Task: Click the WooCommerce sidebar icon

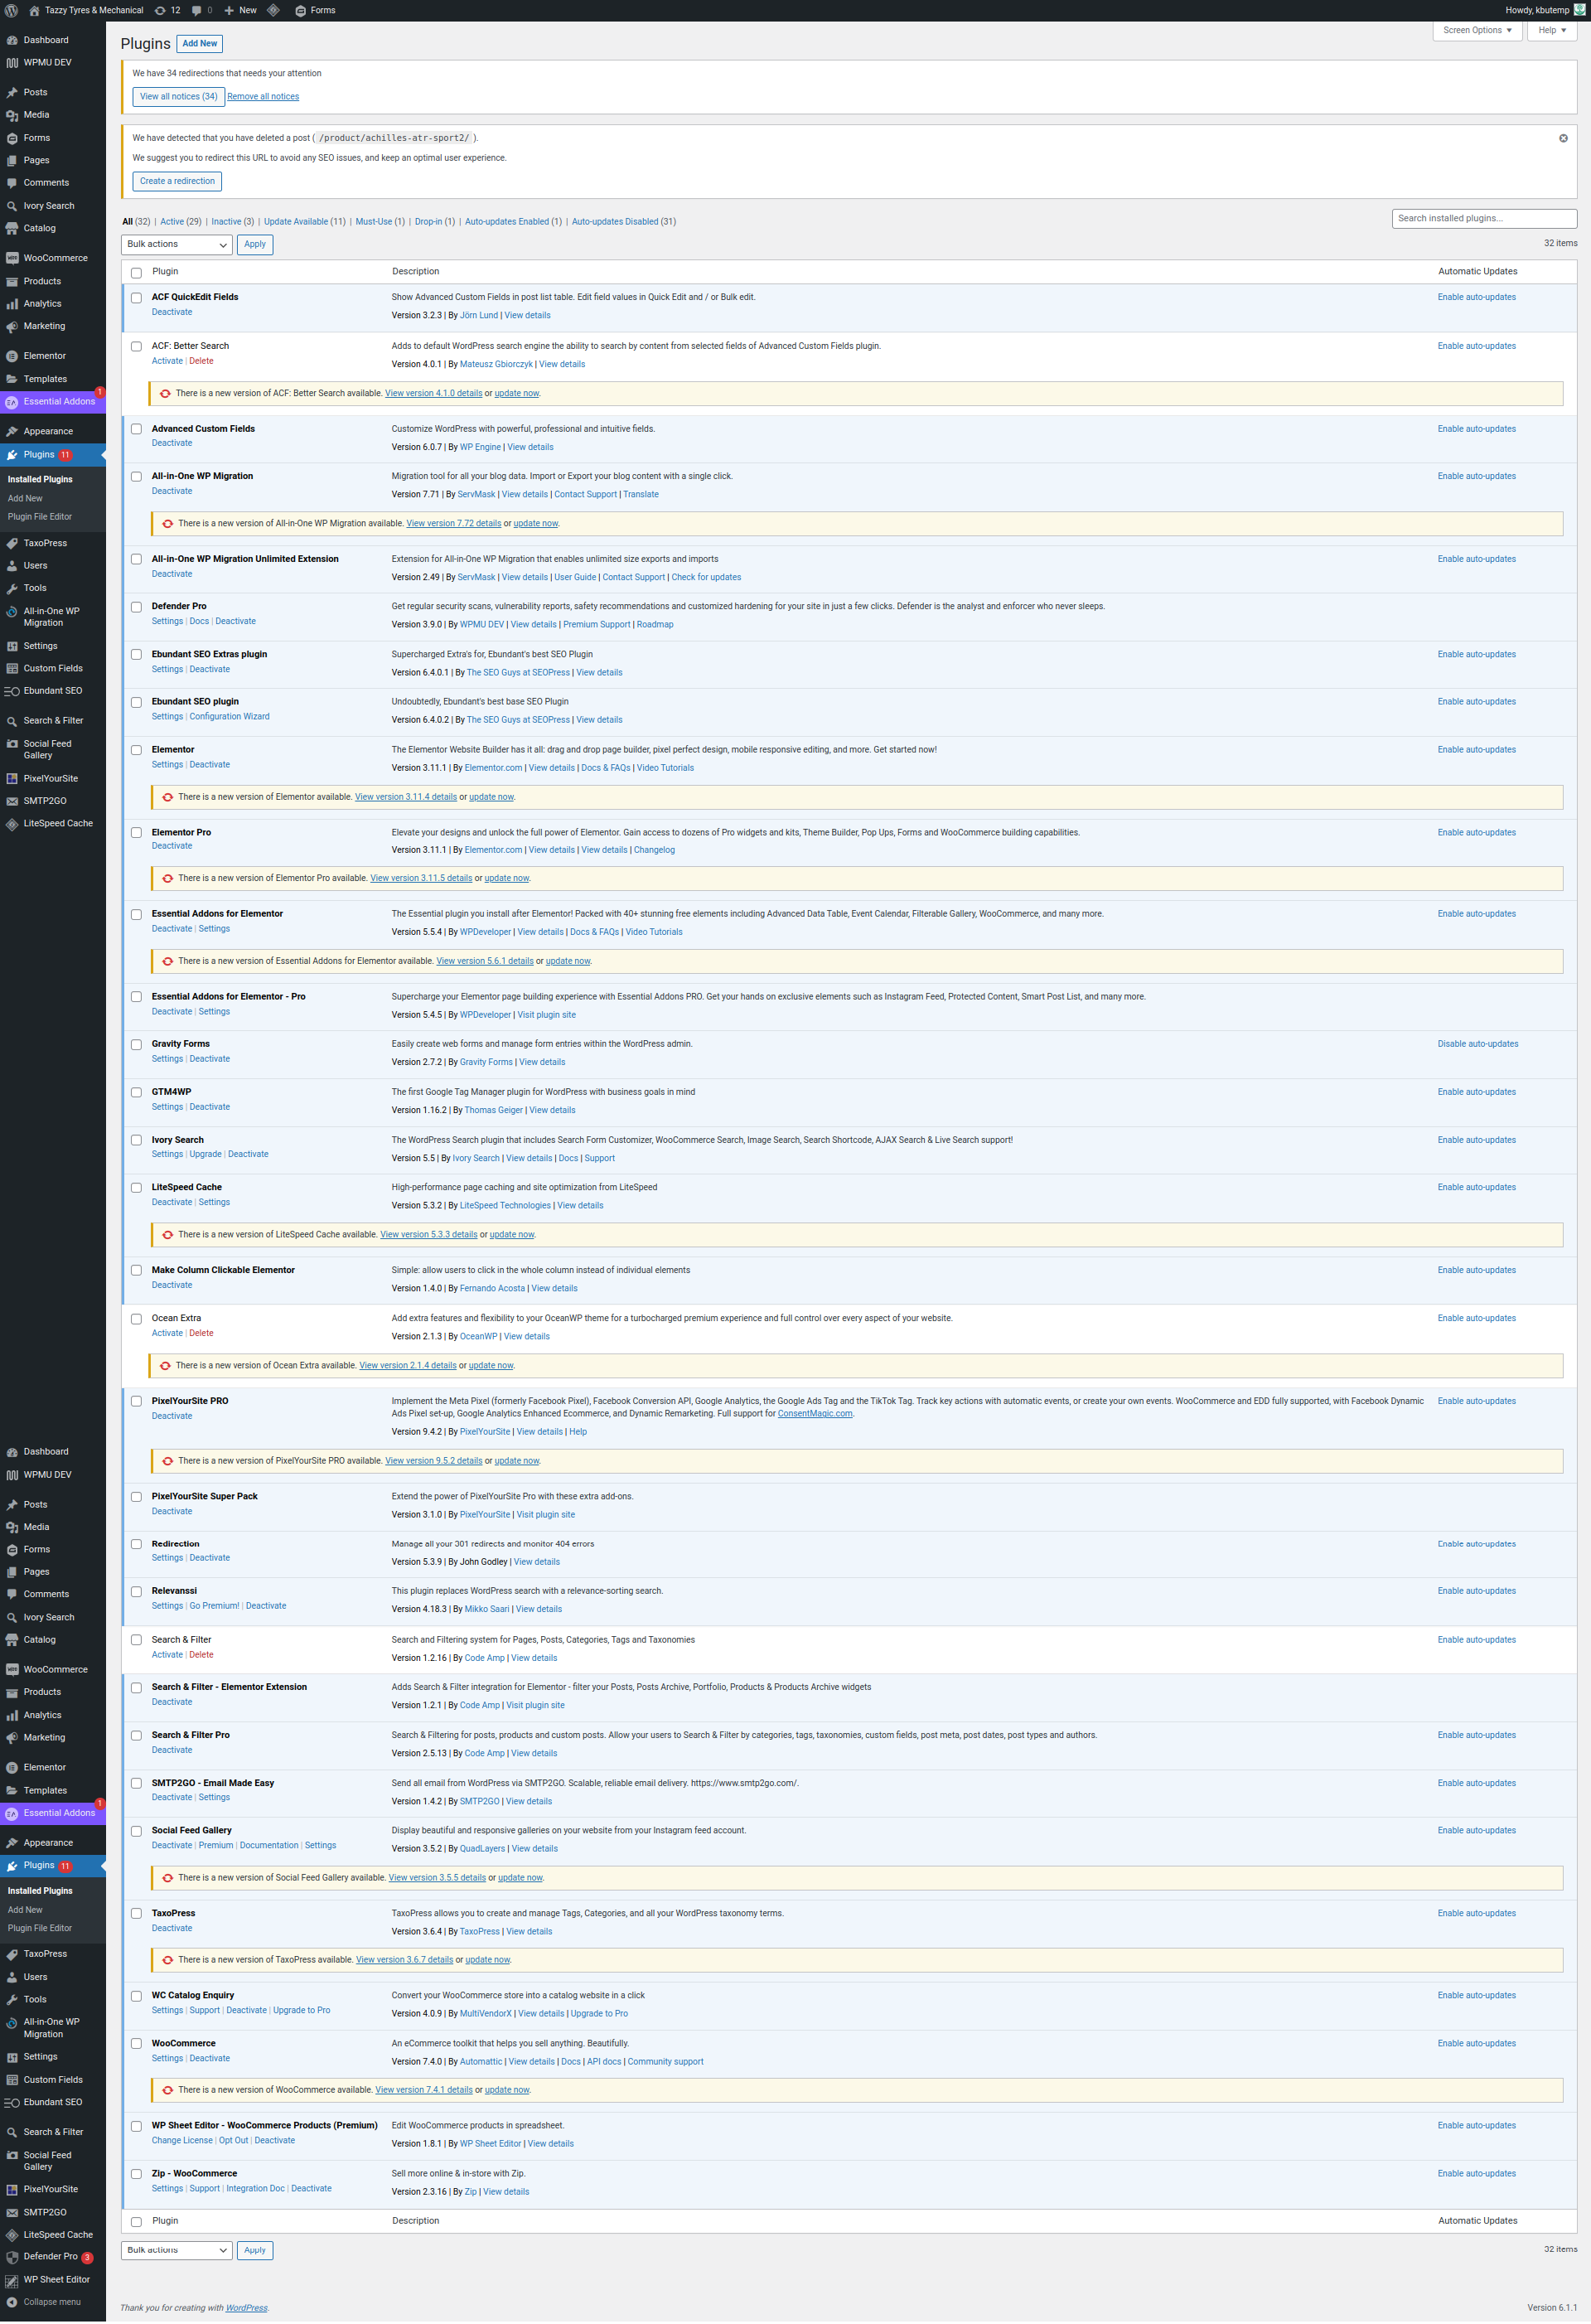Action: (x=12, y=258)
